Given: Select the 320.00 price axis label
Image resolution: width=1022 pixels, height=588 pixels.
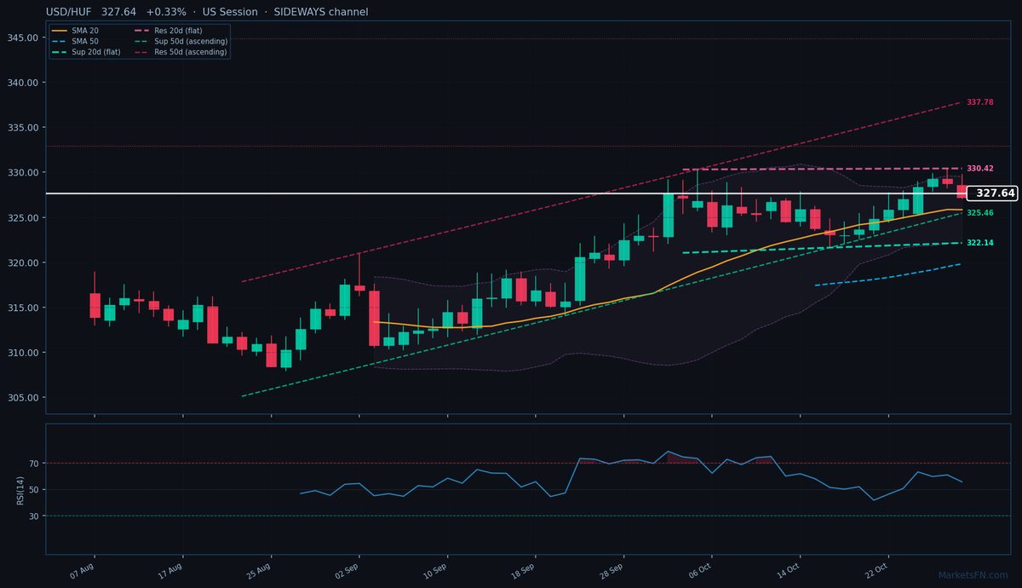Looking at the screenshot, I should click(x=22, y=262).
